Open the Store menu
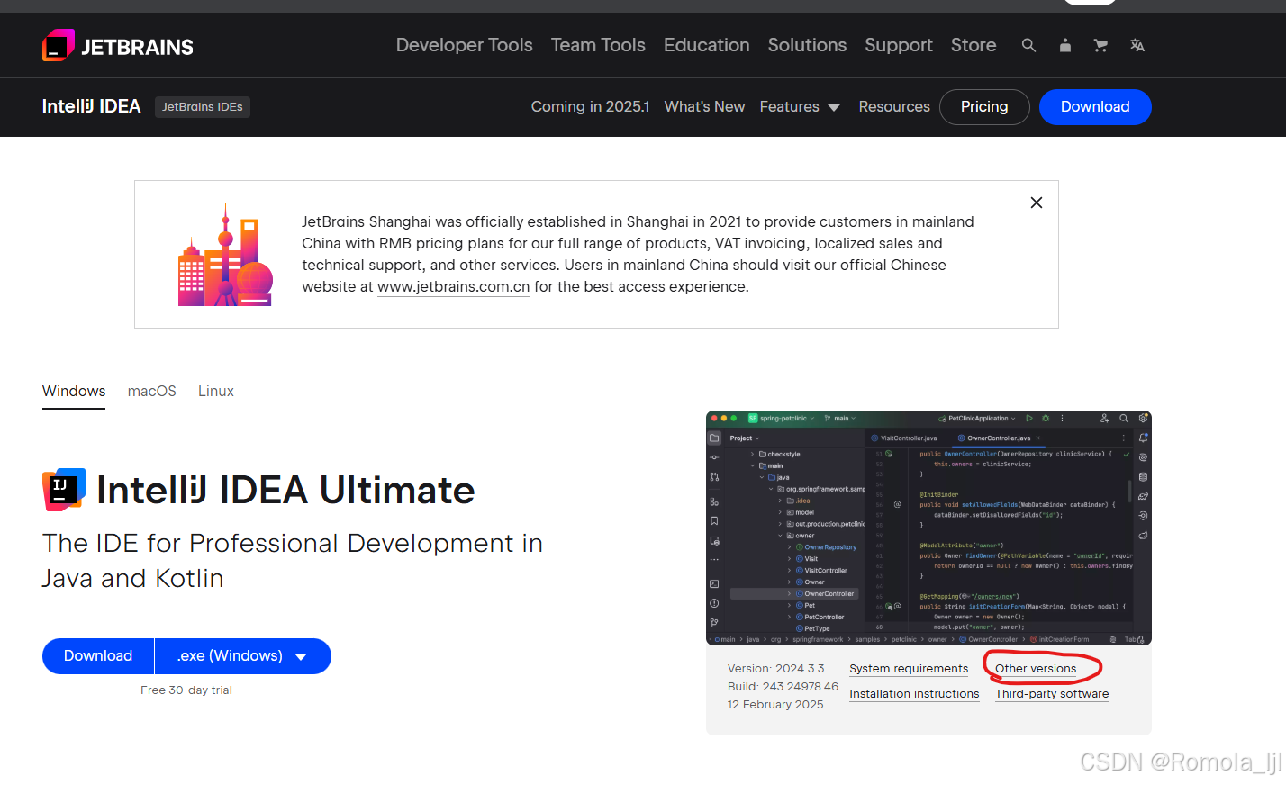1286x785 pixels. [974, 45]
